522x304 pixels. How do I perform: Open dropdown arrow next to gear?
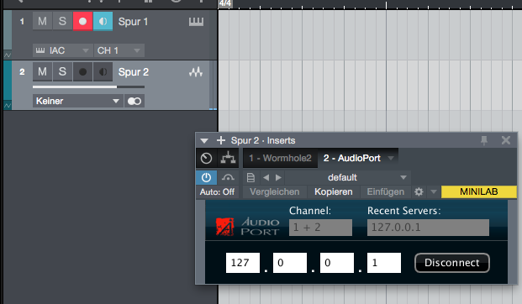[x=434, y=192]
